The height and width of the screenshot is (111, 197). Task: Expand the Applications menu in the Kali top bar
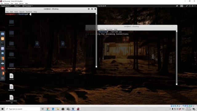(x=6, y=6)
